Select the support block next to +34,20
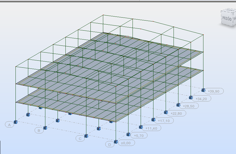 [x=191, y=97]
